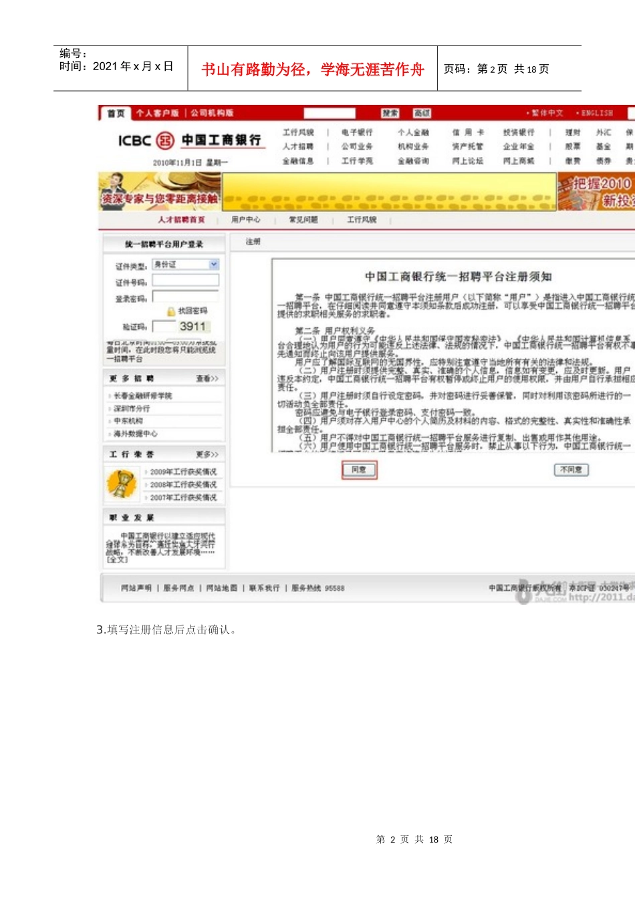This screenshot has height=898, width=635.
Task: Open 债券 in the header navigation
Action: pos(604,161)
